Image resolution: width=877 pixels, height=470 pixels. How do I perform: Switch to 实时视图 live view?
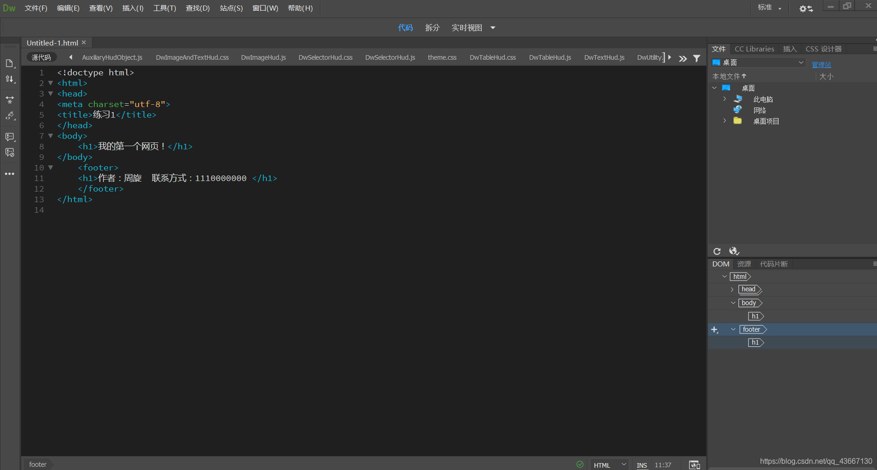point(467,28)
